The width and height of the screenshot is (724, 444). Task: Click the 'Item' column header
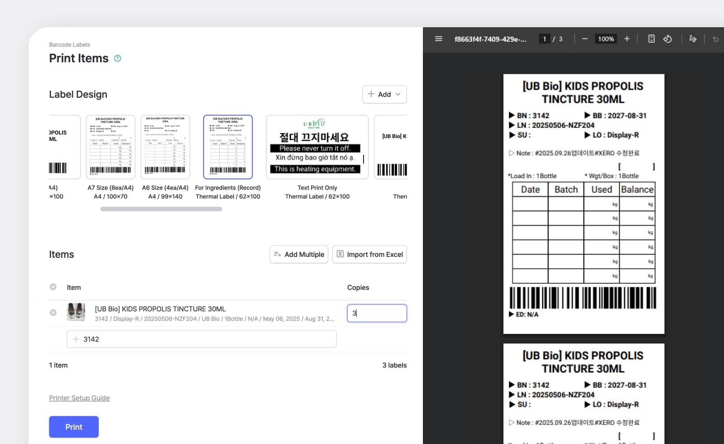click(74, 287)
